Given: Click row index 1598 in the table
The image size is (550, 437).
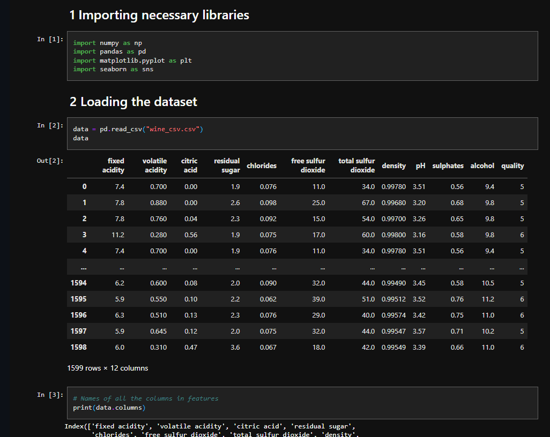Looking at the screenshot, I should (x=79, y=347).
